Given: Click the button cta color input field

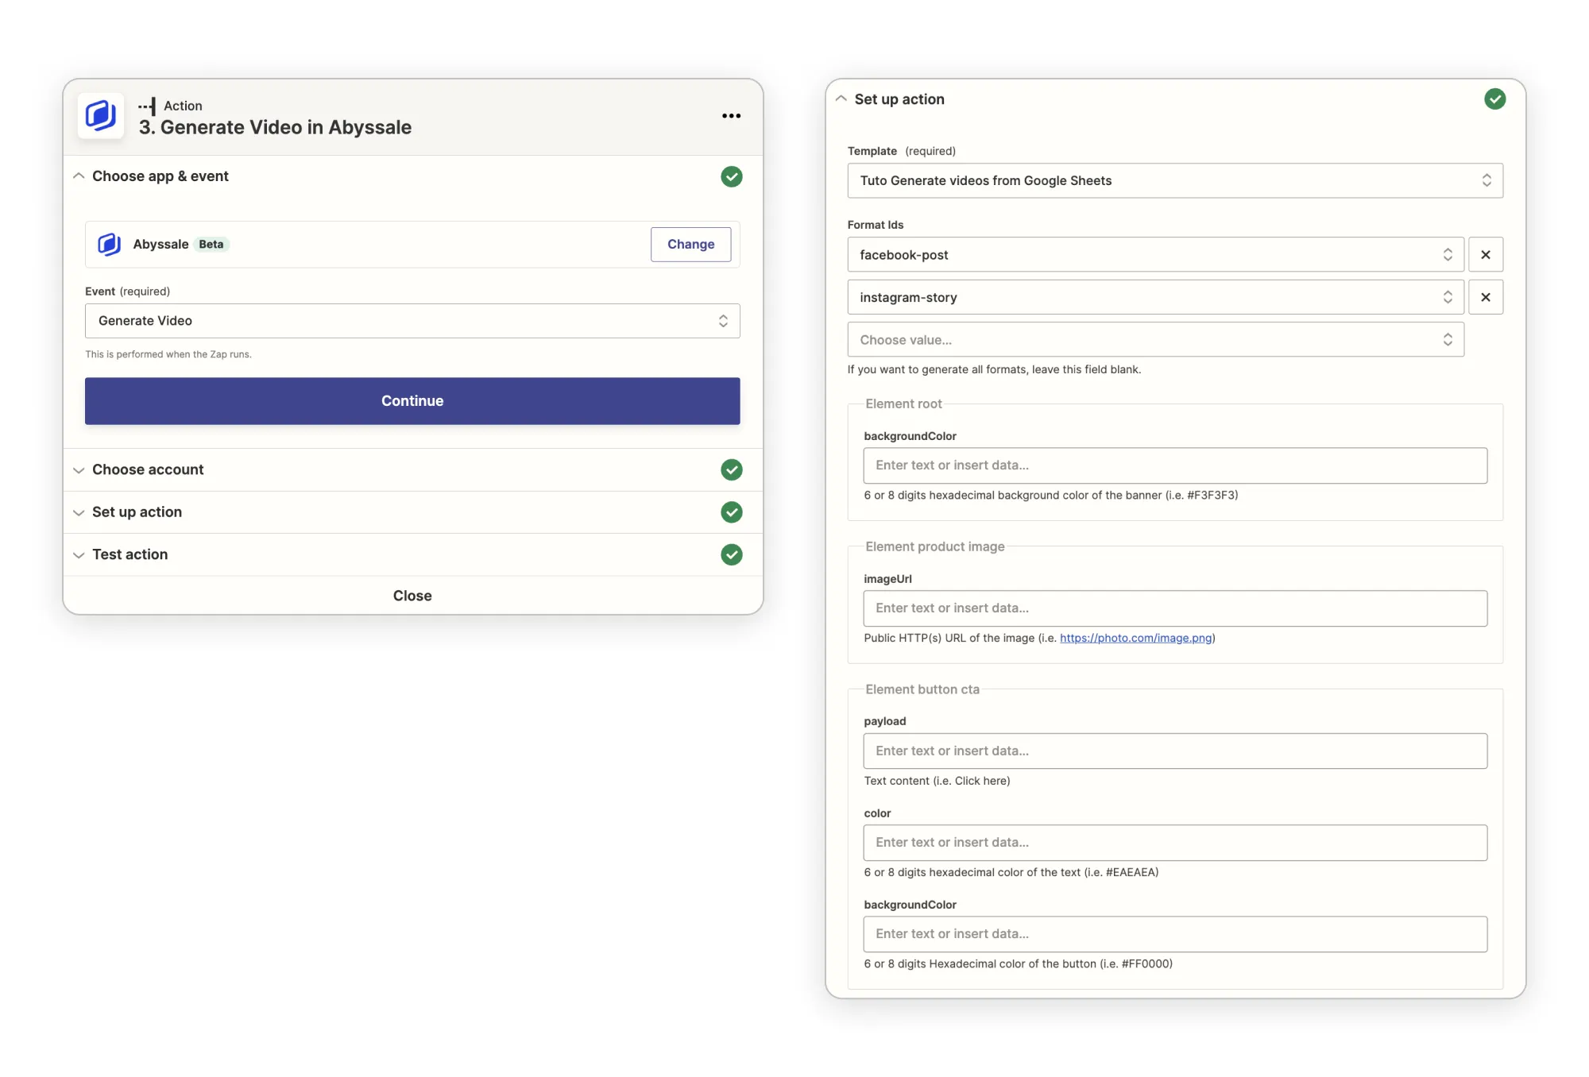Looking at the screenshot, I should (x=1175, y=843).
